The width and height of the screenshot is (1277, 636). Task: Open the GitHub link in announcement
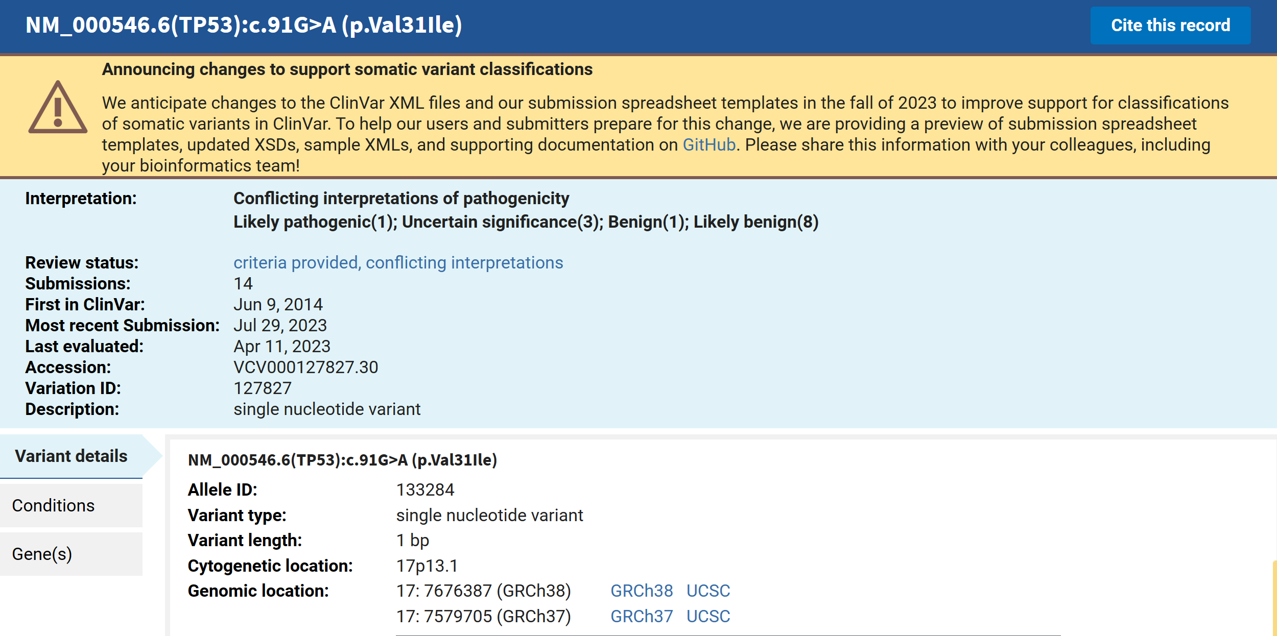point(708,145)
